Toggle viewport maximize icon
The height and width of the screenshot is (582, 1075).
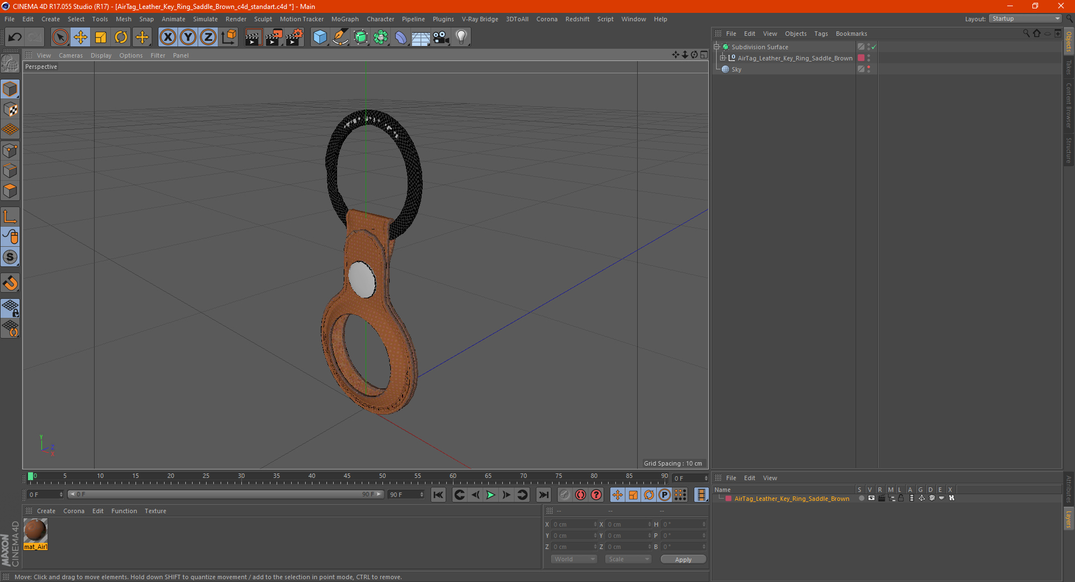[704, 55]
